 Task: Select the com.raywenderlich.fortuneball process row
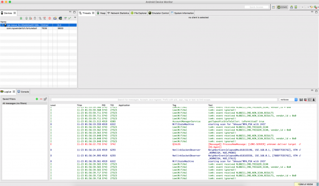click(x=38, y=29)
